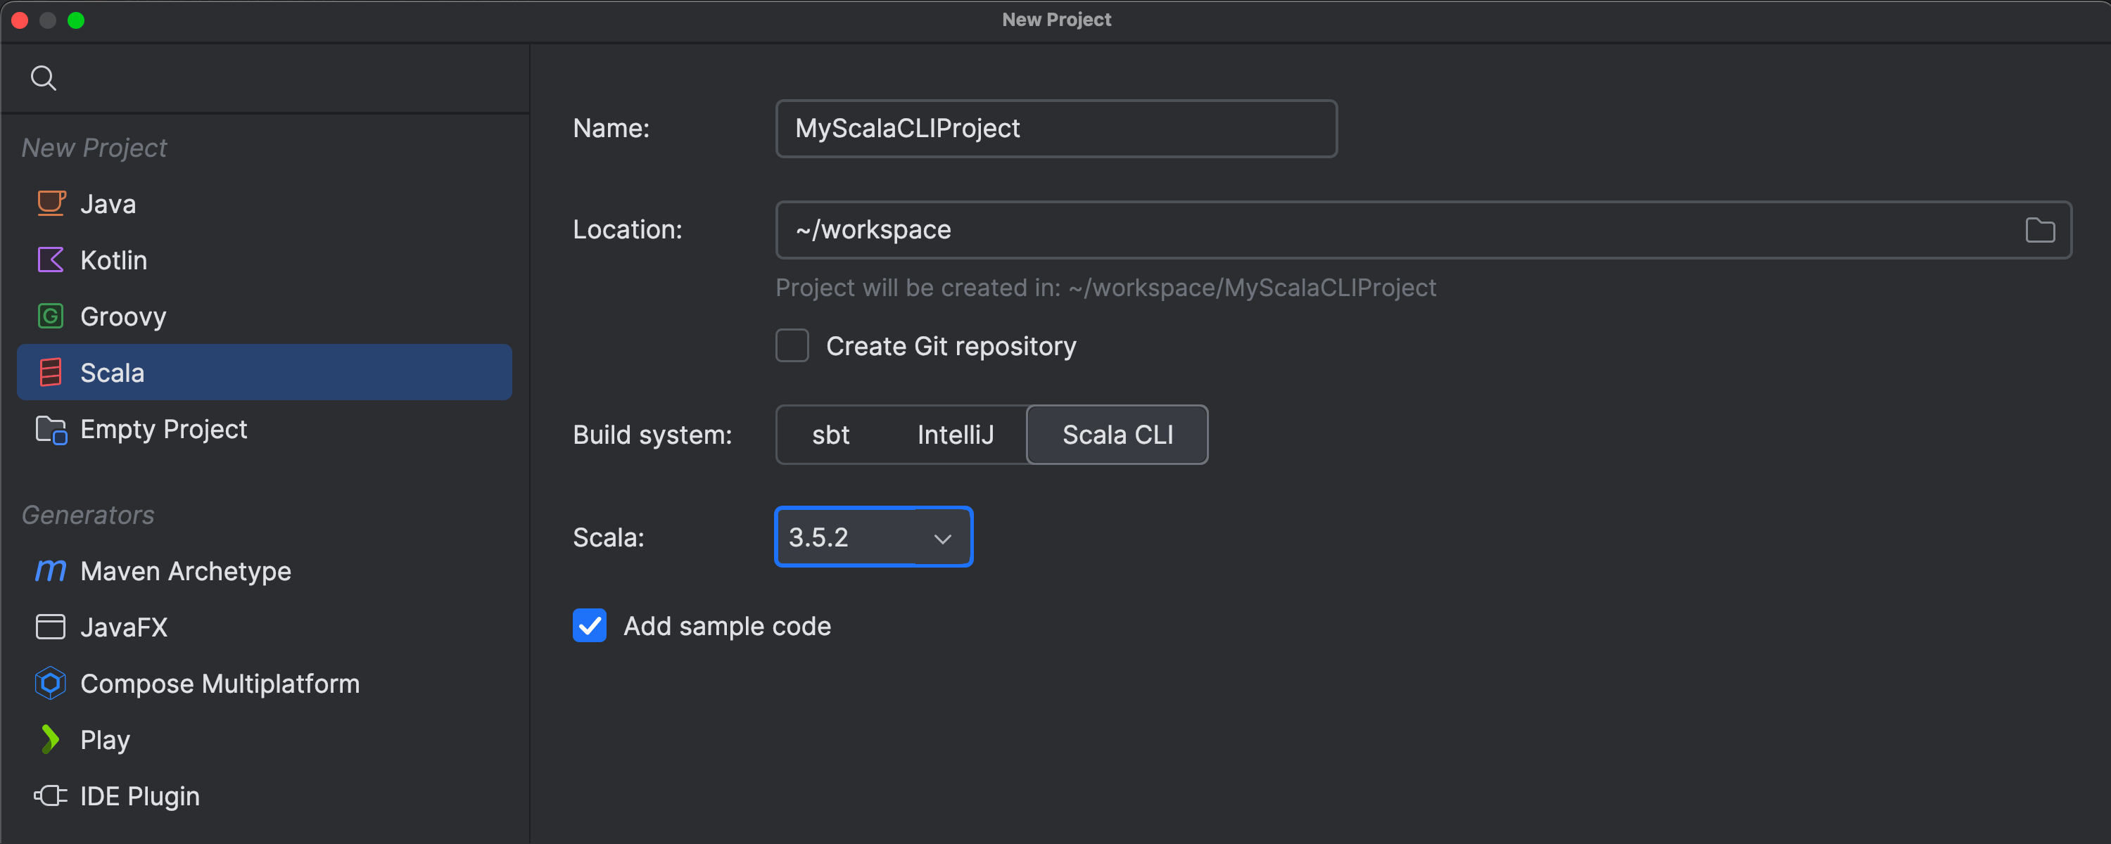
Task: Select the Java project type icon
Action: pyautogui.click(x=50, y=203)
